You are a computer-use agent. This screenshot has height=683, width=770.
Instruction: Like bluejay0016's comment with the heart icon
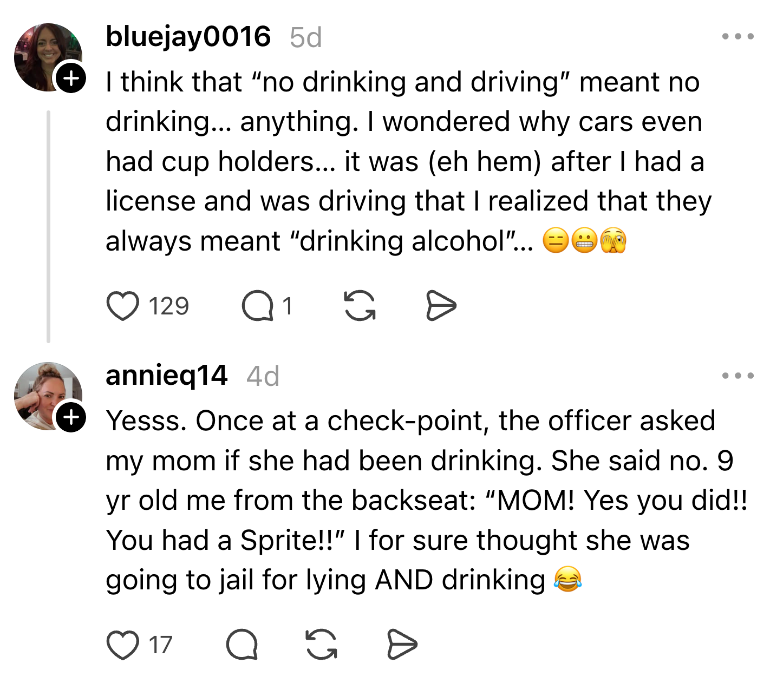(123, 306)
